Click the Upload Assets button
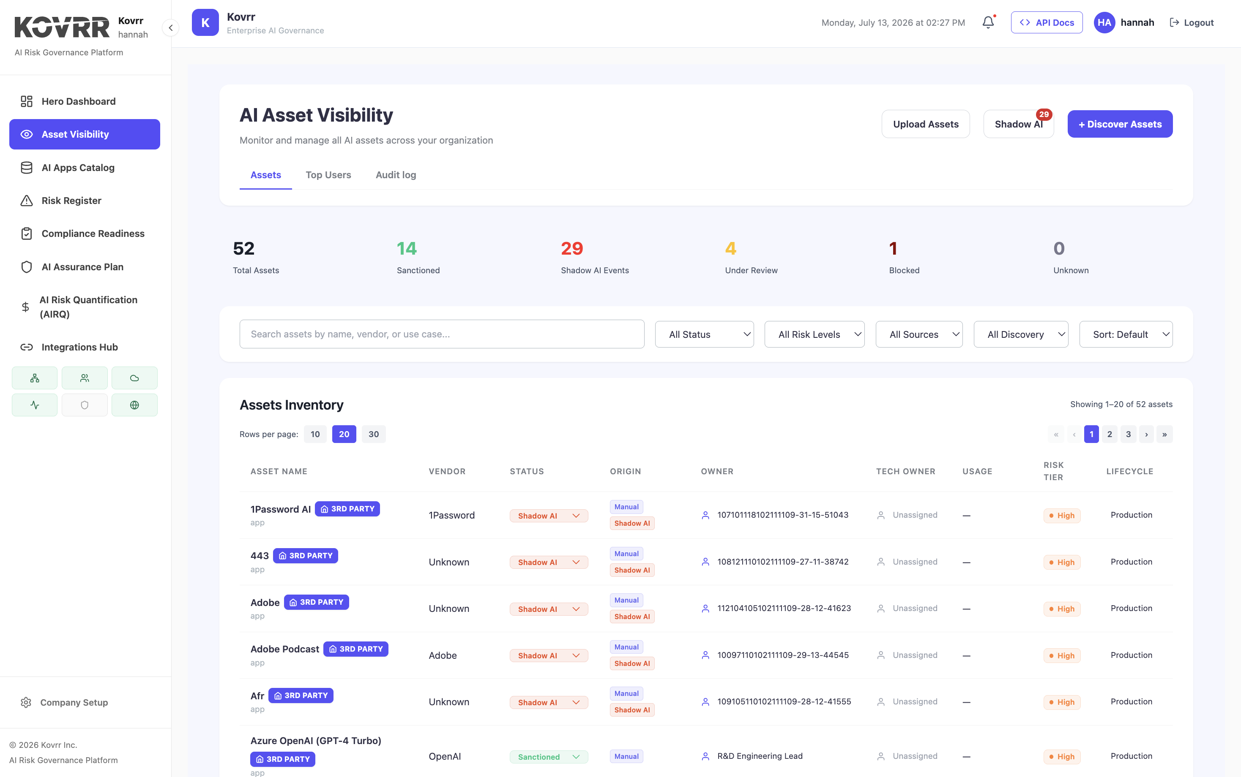 click(925, 124)
